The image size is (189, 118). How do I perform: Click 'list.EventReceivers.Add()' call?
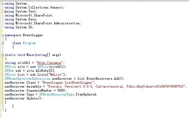100,78
